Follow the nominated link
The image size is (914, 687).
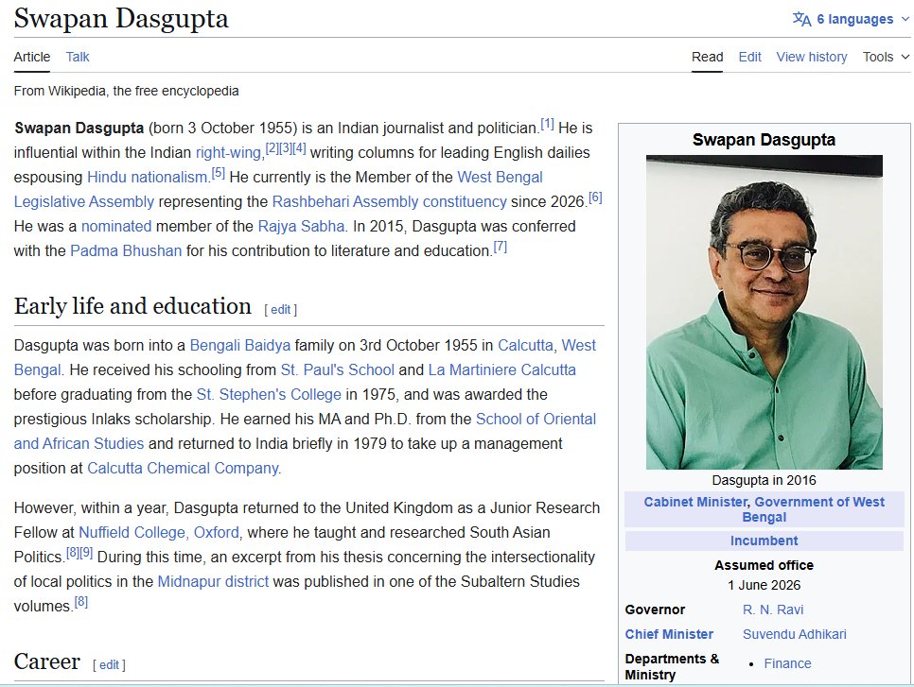point(116,226)
